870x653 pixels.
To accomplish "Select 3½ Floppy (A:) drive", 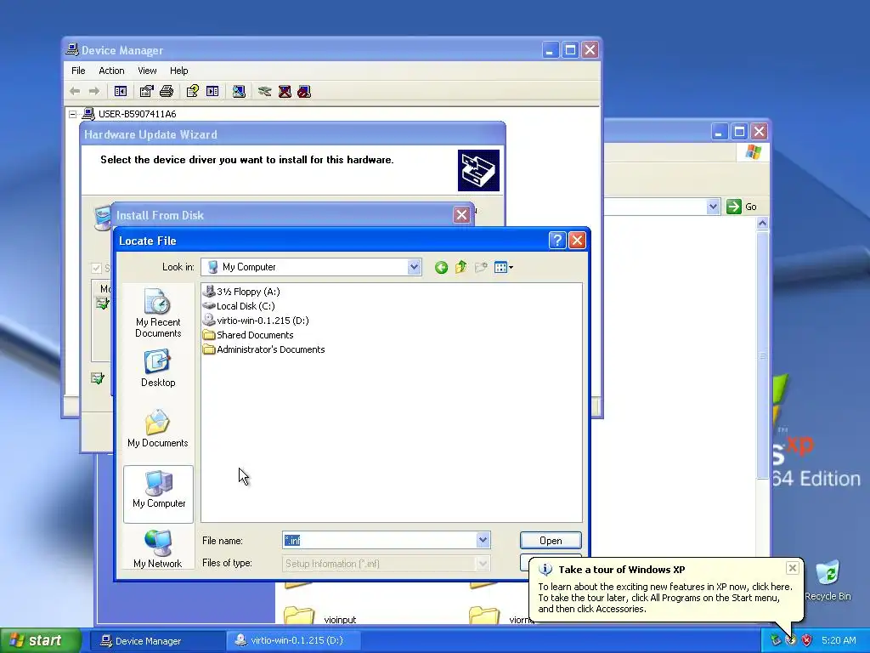I will tap(242, 292).
